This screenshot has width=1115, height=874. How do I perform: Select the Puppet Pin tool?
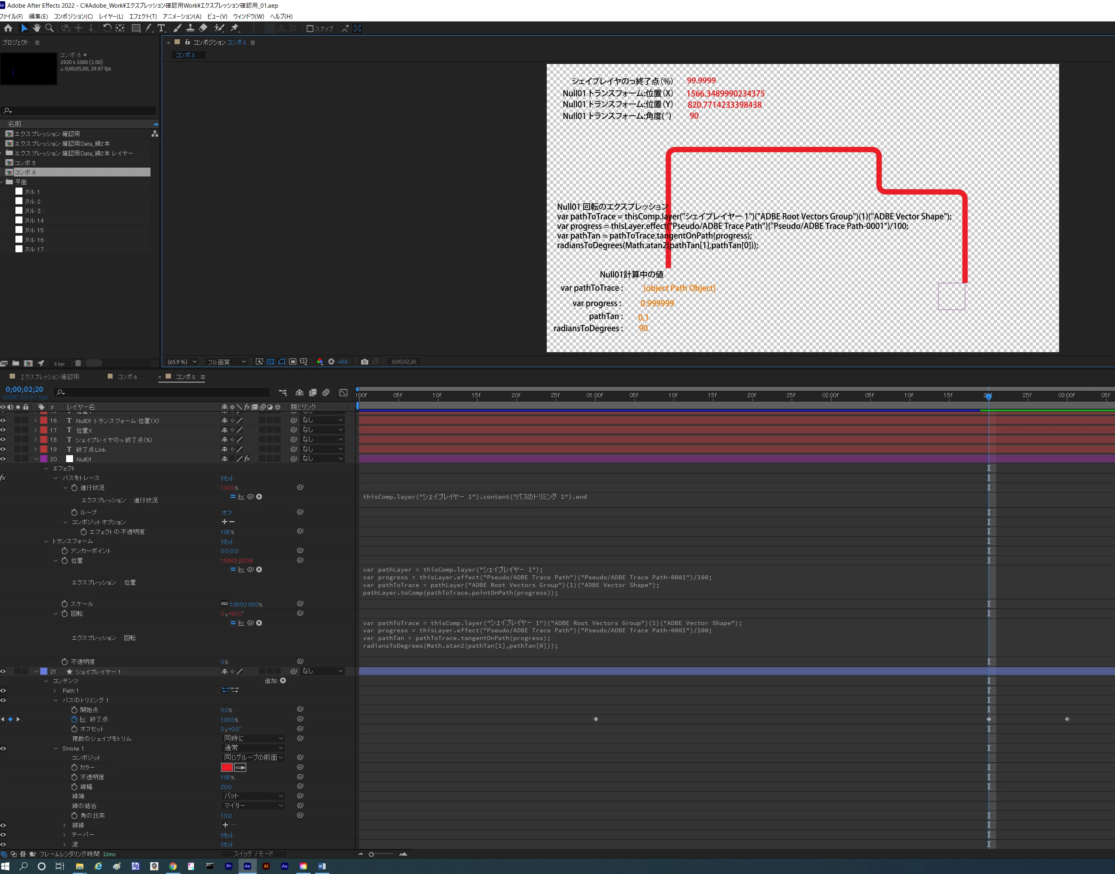click(235, 28)
